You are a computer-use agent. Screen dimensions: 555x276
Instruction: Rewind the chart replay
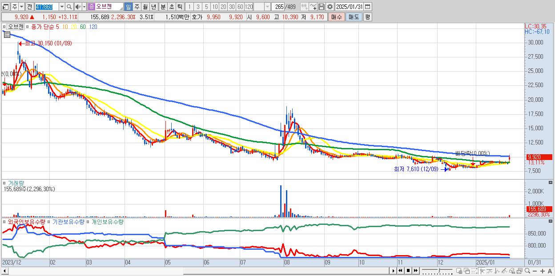(401, 271)
